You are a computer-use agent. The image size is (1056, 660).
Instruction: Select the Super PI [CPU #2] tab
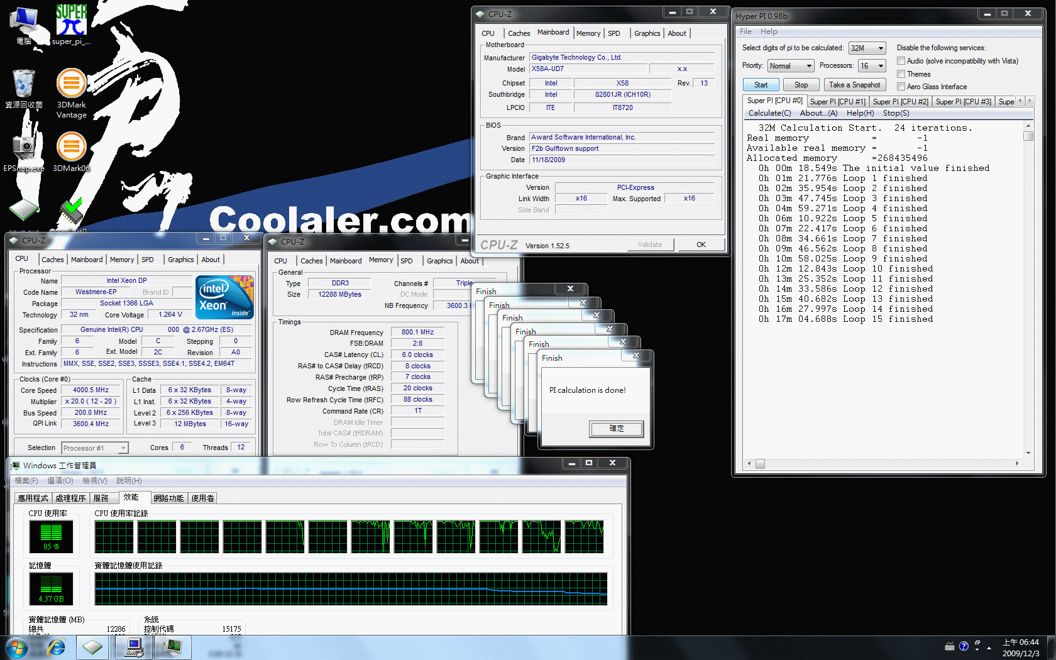[900, 102]
